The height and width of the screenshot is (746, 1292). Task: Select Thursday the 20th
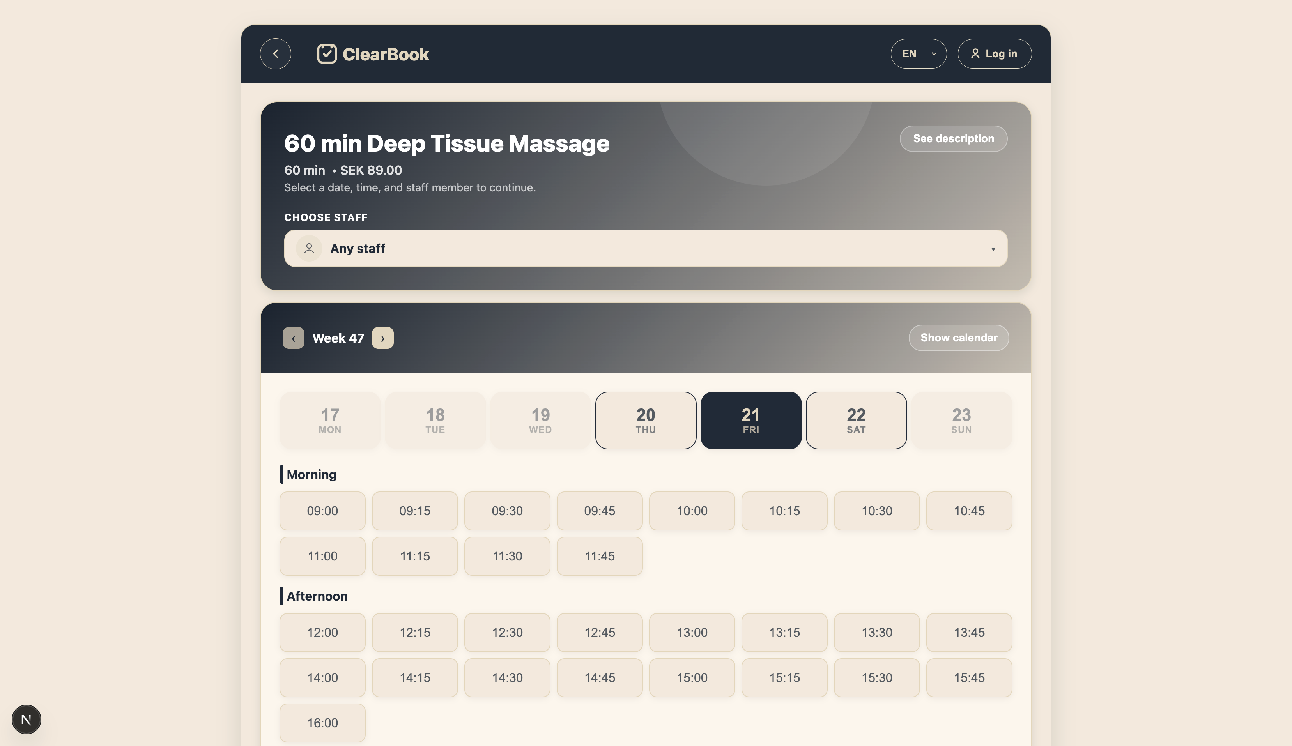pos(645,420)
